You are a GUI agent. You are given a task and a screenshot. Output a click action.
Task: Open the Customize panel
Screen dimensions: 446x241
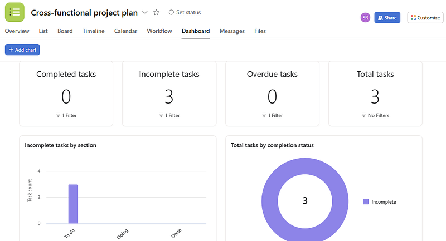tap(425, 18)
